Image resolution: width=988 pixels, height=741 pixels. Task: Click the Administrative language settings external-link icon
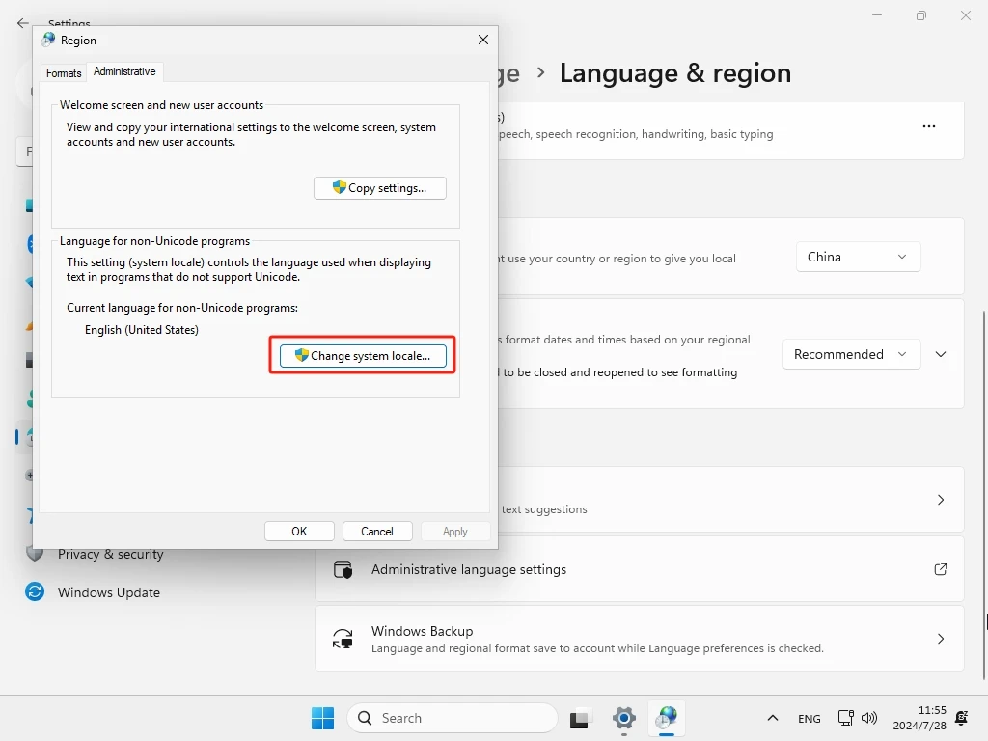coord(941,569)
